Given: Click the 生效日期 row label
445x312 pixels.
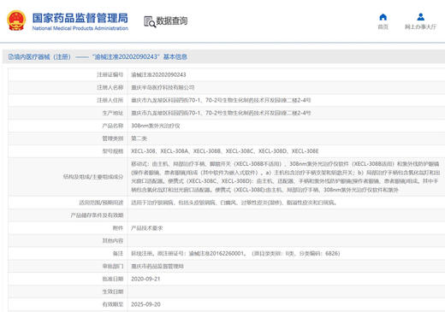Looking at the screenshot, I should tap(113, 291).
